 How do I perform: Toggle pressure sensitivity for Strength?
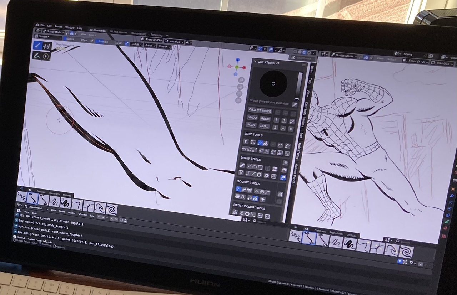pyautogui.click(x=127, y=43)
